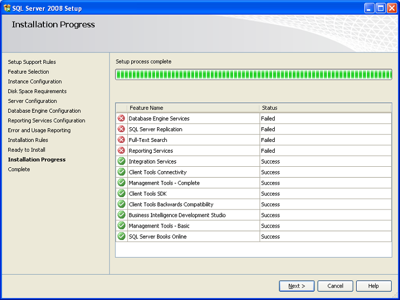Select the Complete step in sidebar
This screenshot has width=400, height=300.
coord(19,169)
